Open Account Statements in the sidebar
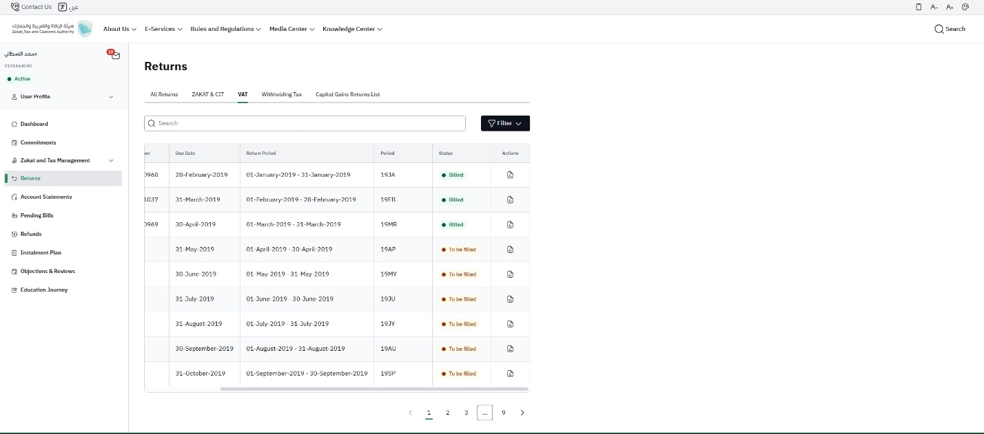The image size is (984, 434). tap(45, 197)
